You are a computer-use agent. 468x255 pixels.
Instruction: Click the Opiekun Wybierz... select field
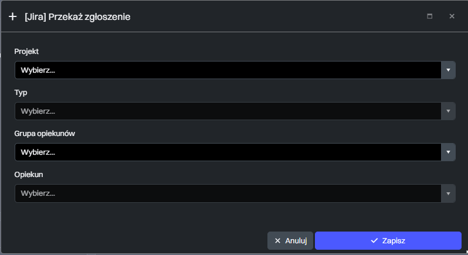coord(228,193)
